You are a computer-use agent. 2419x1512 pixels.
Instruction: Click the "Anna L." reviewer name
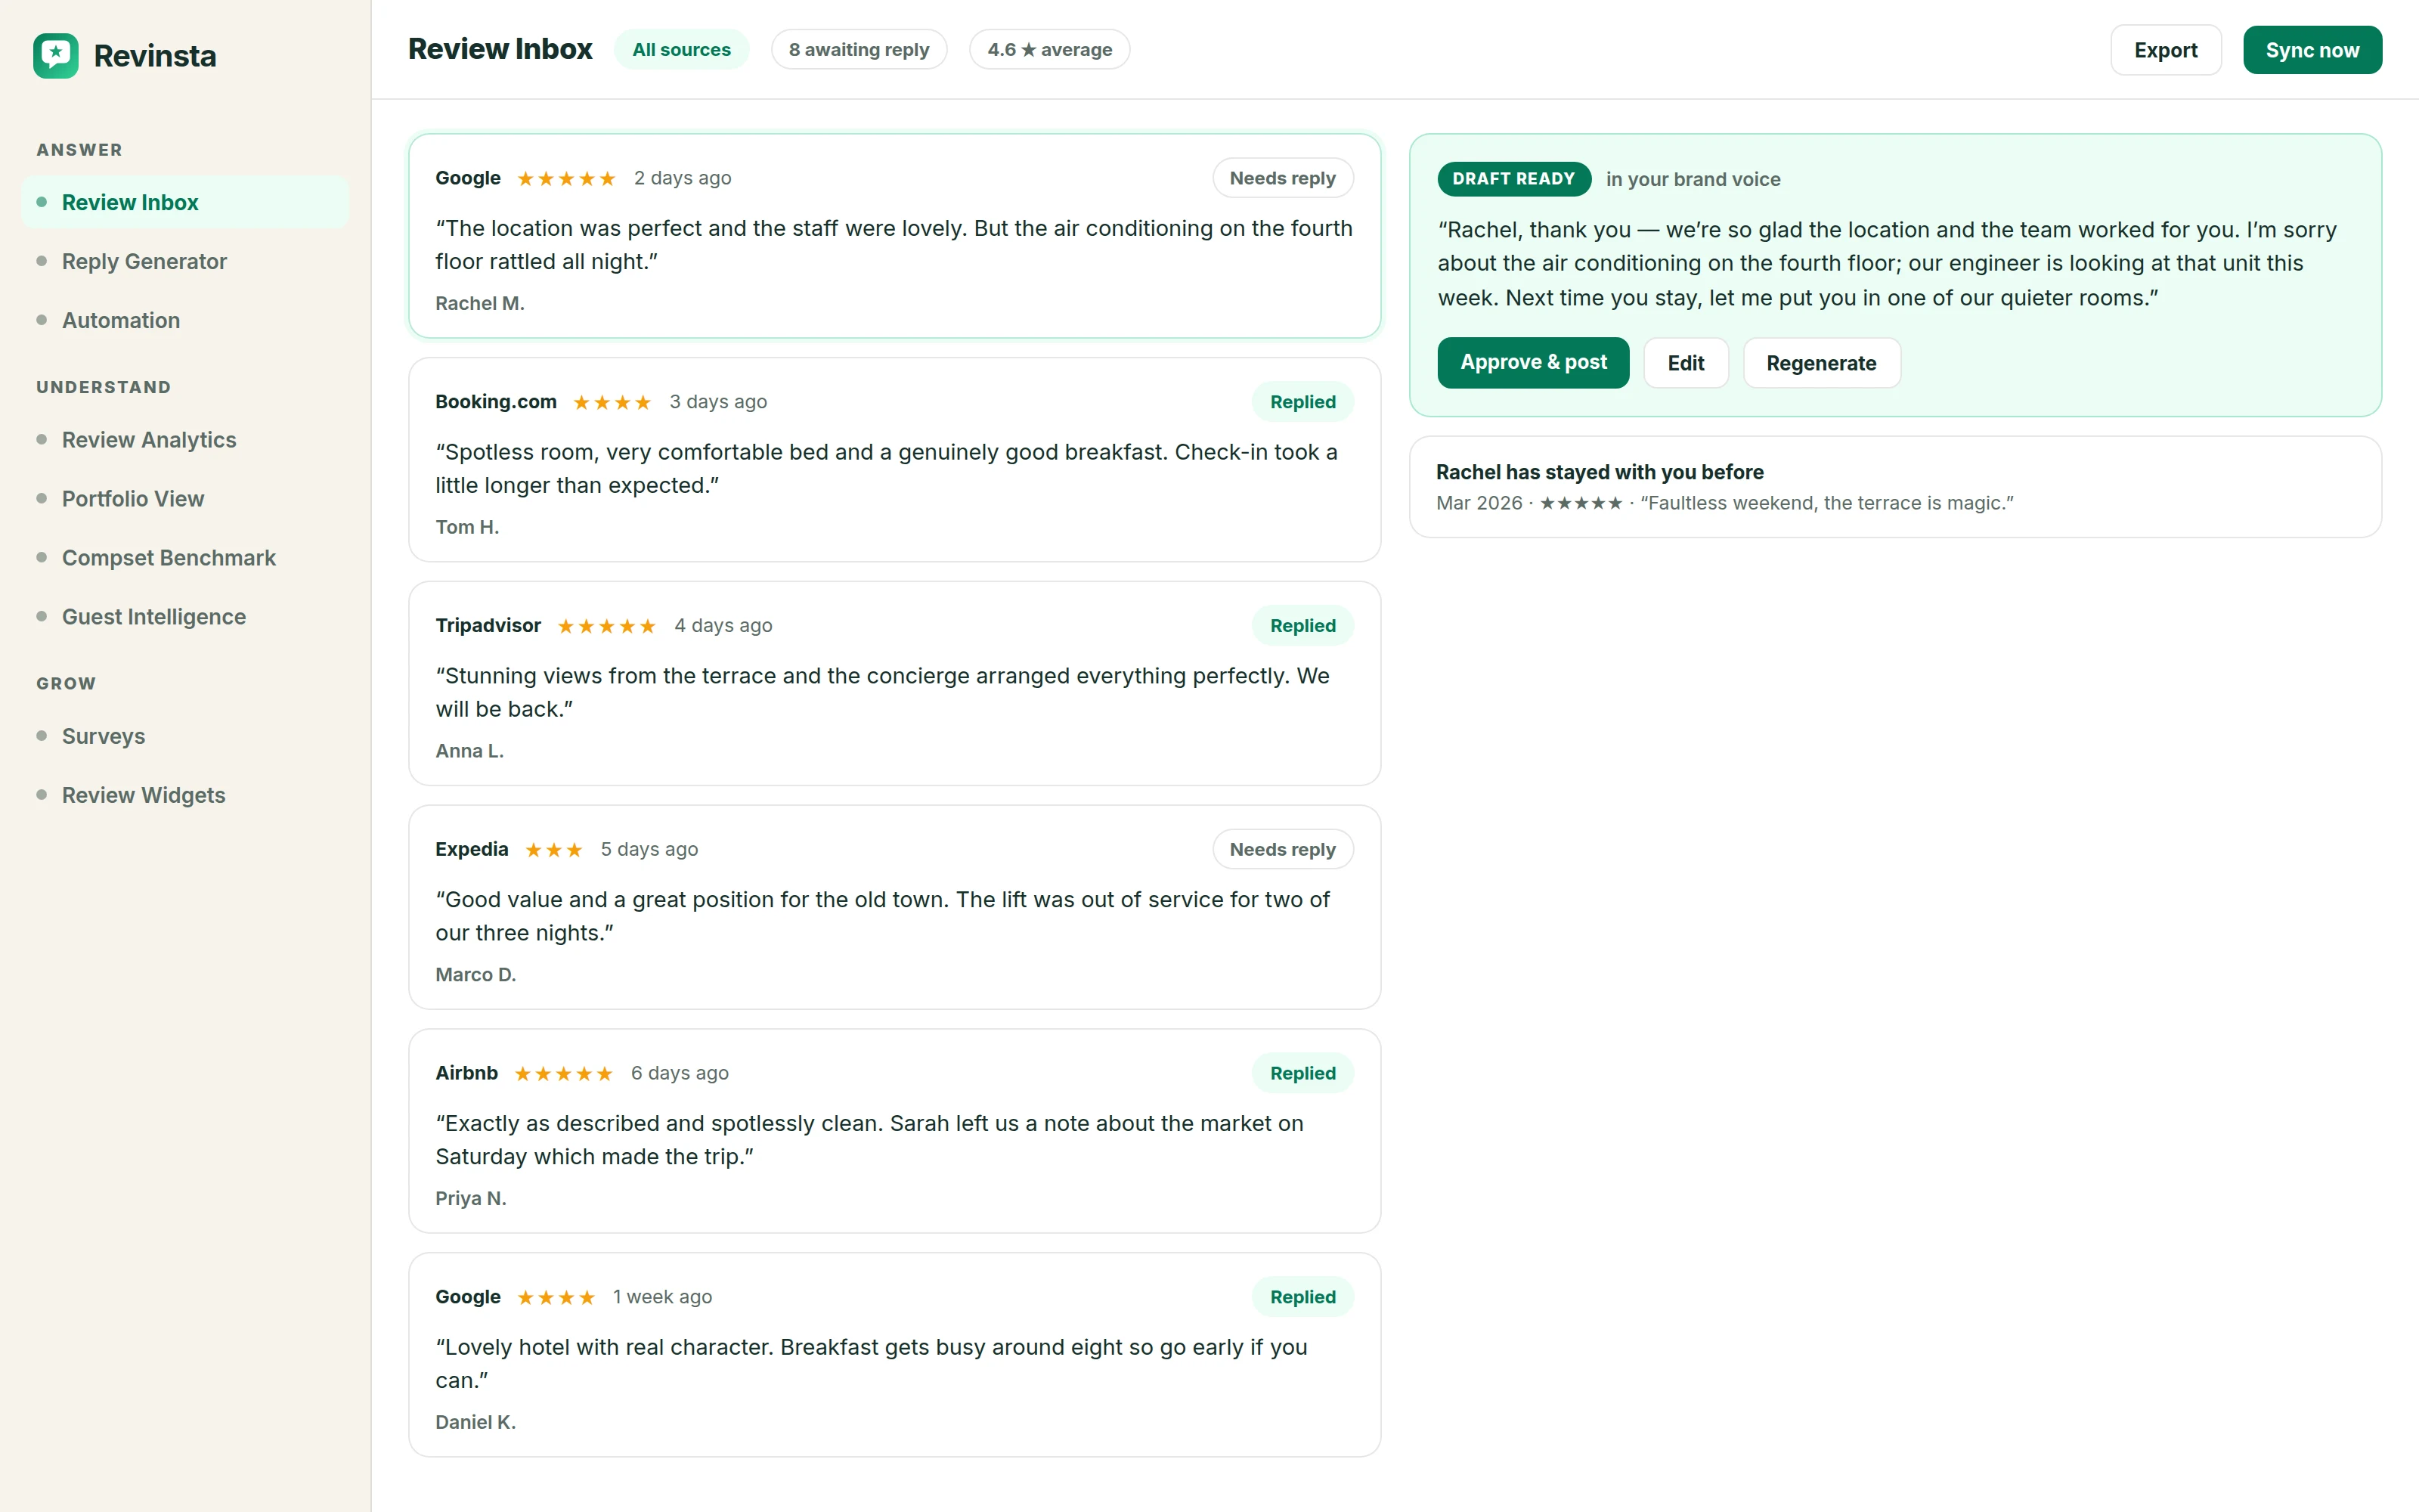point(469,751)
